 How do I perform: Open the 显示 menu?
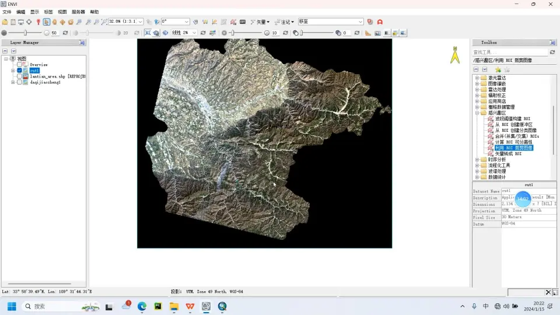point(34,12)
